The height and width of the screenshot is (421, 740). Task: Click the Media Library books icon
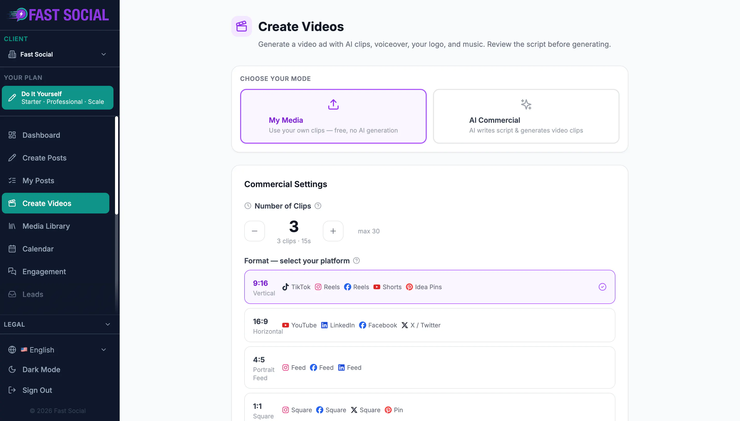[12, 226]
